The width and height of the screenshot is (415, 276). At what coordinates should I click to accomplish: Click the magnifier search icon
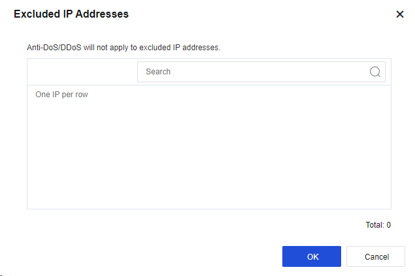(375, 72)
